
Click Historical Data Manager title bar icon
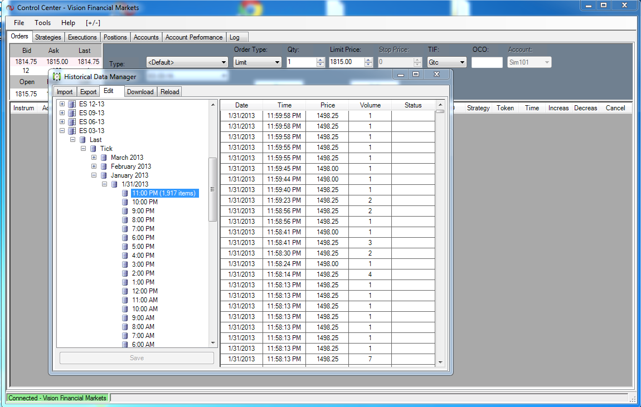click(57, 77)
